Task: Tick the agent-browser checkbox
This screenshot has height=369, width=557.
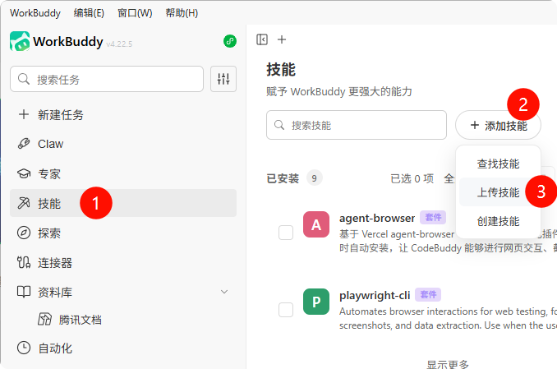Action: point(286,233)
